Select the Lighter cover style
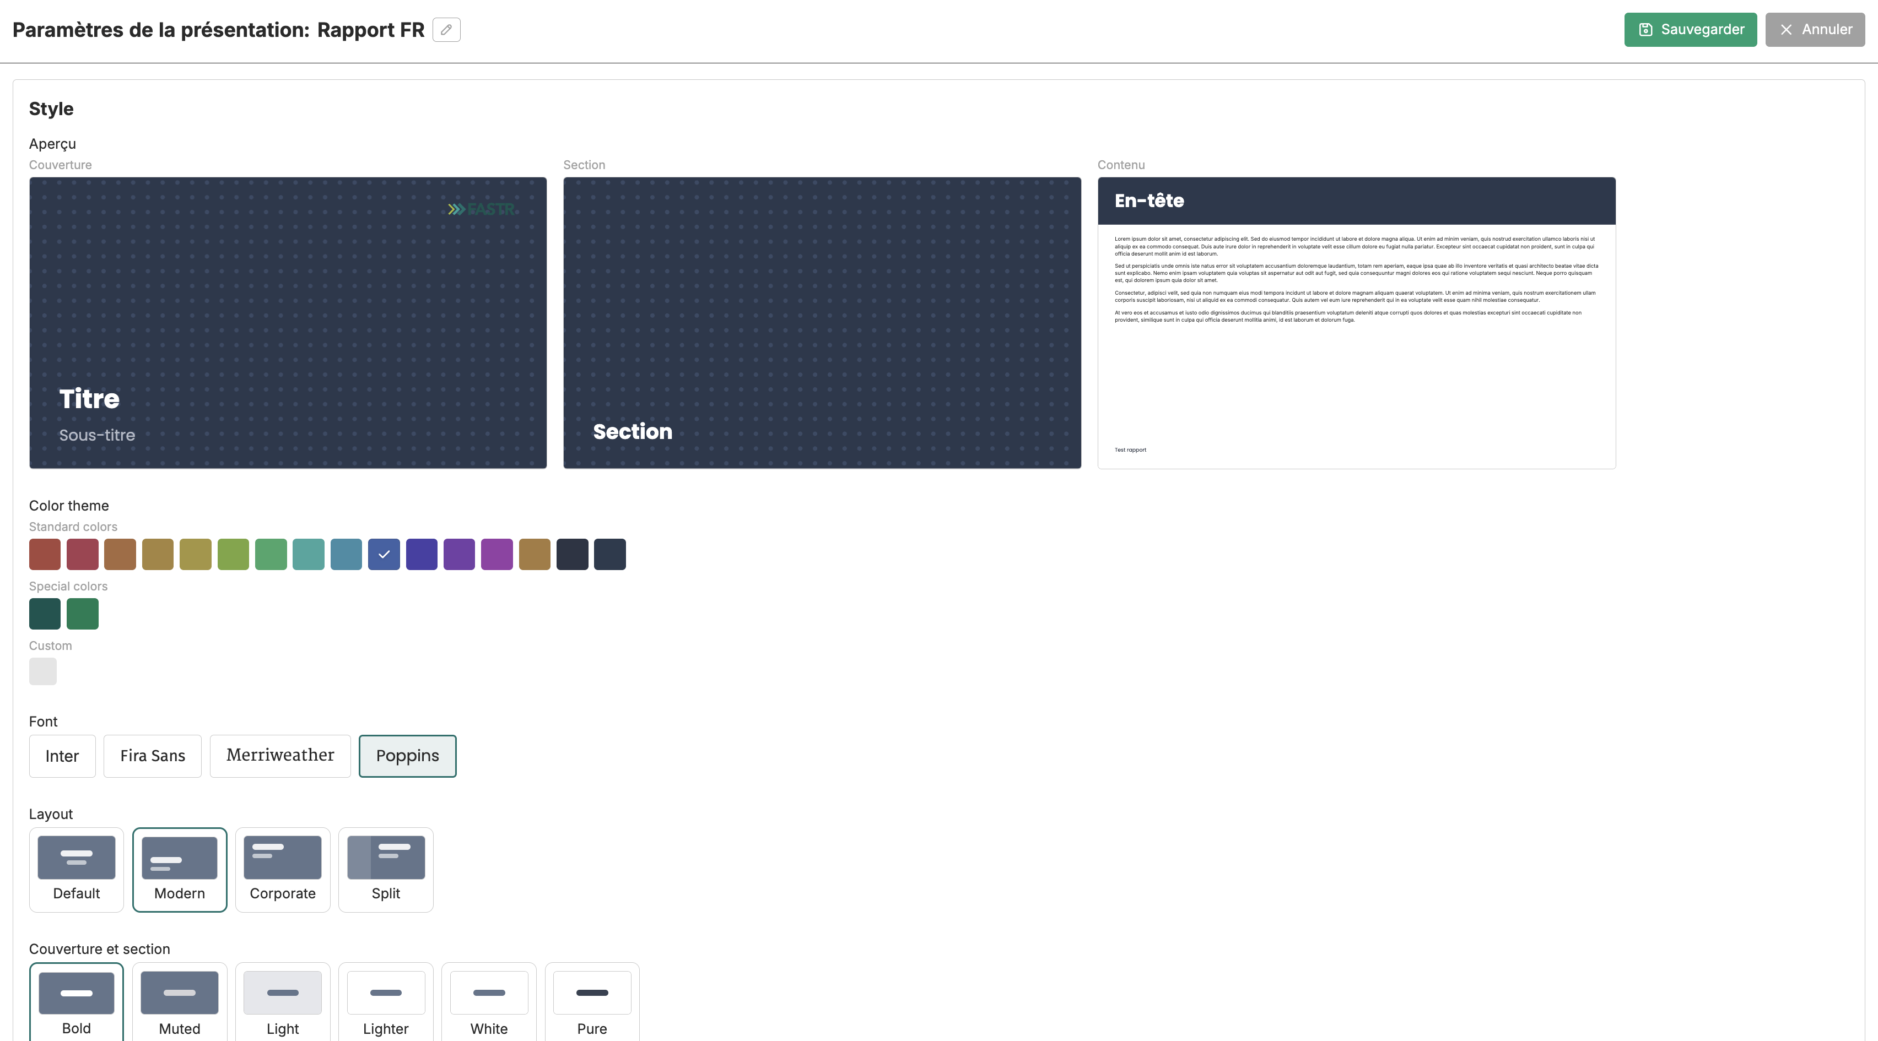1878x1041 pixels. point(386,1002)
